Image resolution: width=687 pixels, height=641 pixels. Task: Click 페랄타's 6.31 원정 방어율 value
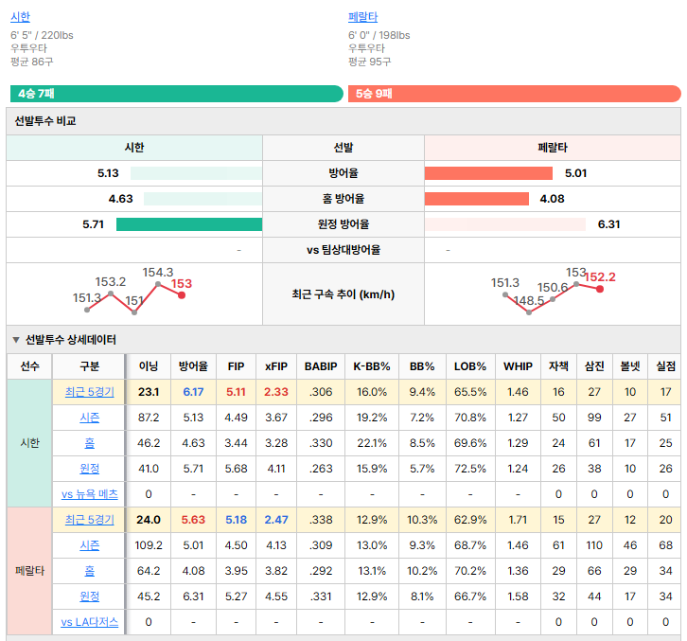pyautogui.click(x=609, y=224)
